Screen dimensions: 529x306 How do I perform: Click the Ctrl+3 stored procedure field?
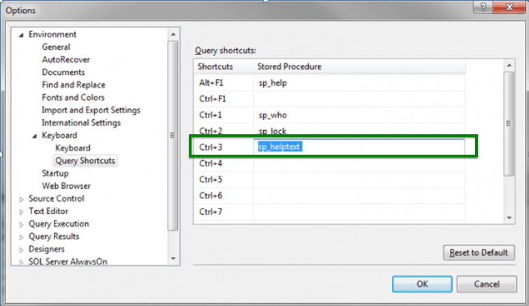coord(359,147)
